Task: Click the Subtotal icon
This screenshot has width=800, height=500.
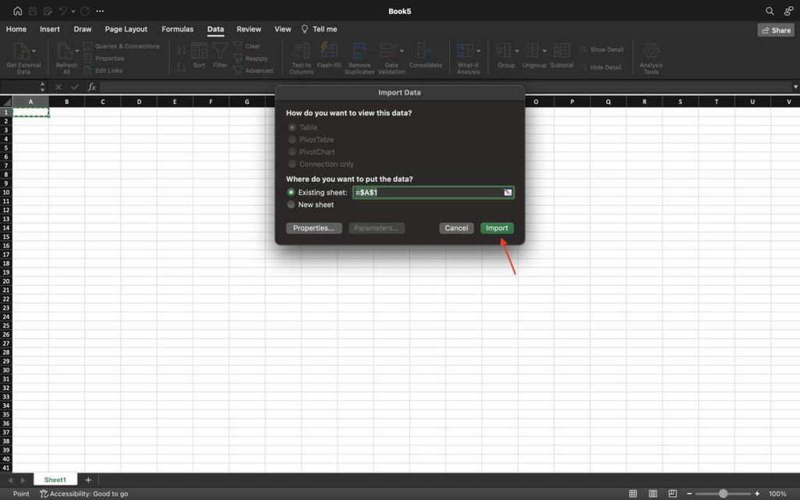Action: [x=562, y=52]
